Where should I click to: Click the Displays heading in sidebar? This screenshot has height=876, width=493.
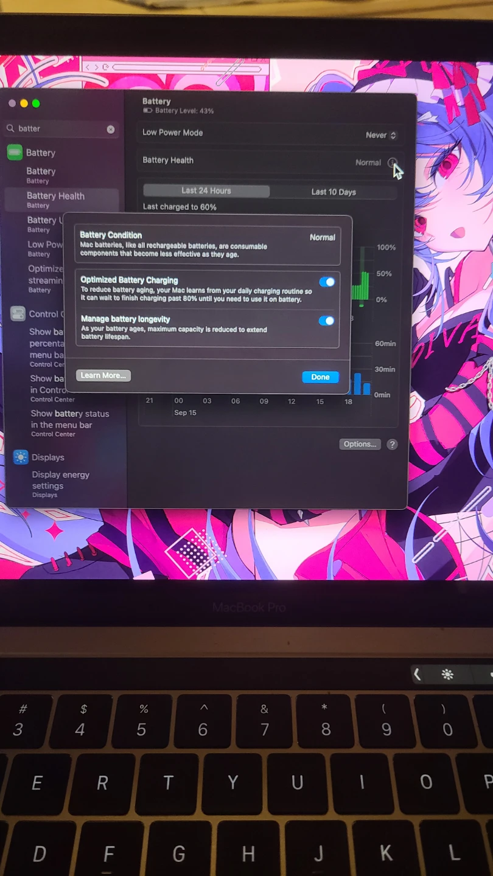pyautogui.click(x=48, y=457)
